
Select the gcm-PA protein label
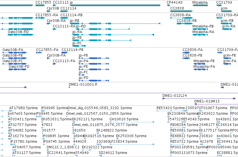click(x=230, y=61)
